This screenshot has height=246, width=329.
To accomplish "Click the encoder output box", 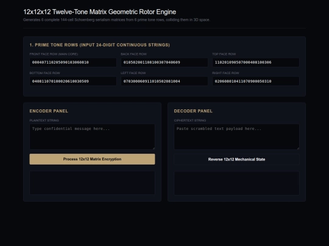I will click(x=92, y=183).
